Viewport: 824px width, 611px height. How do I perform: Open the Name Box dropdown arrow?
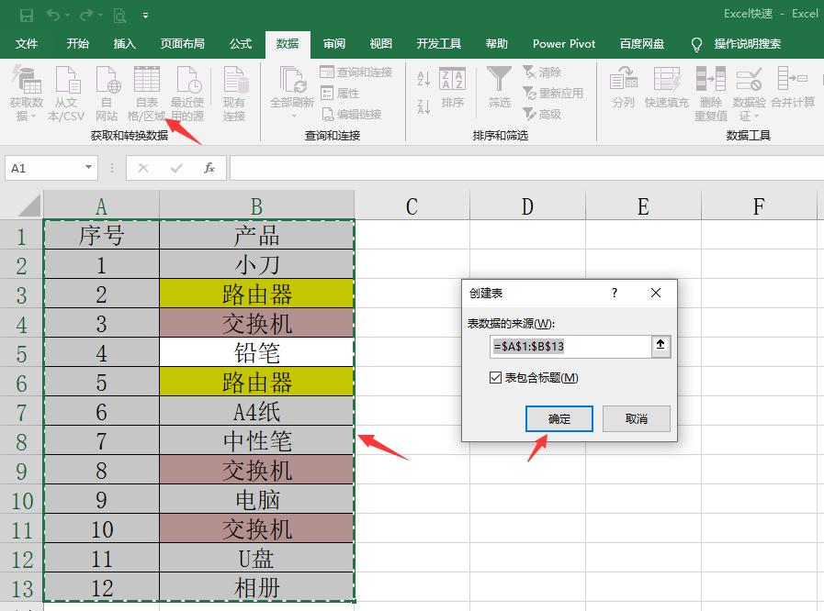click(89, 168)
